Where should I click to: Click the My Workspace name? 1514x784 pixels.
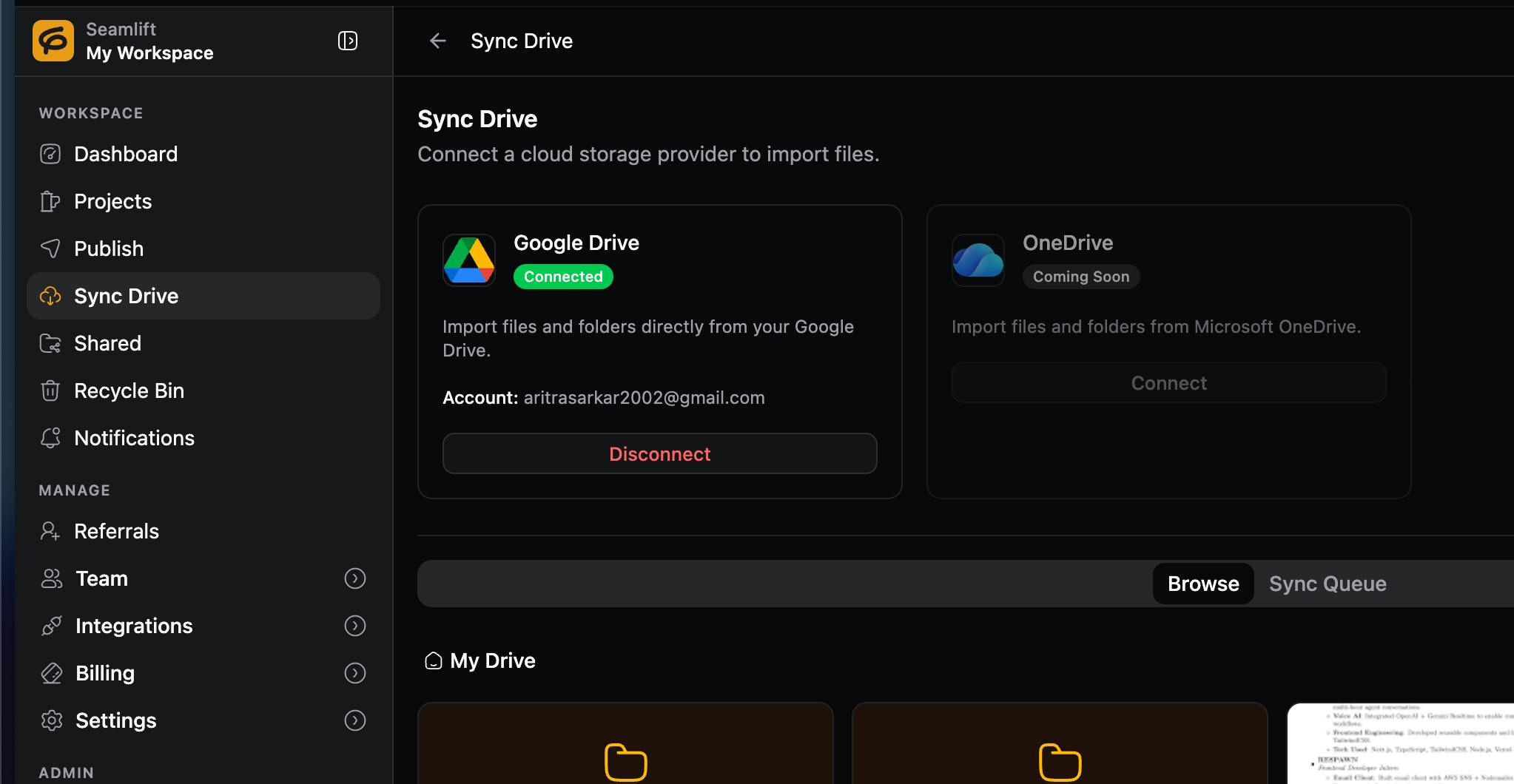tap(149, 53)
